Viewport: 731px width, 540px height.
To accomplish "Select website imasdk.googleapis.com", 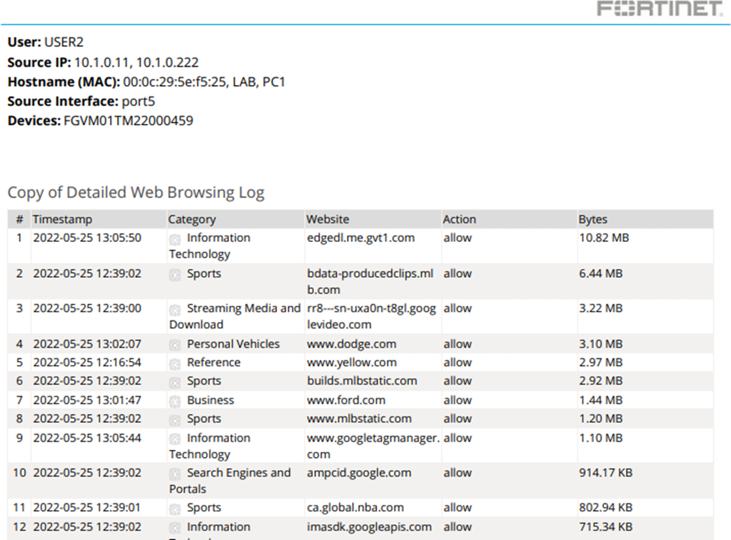I will (x=369, y=527).
